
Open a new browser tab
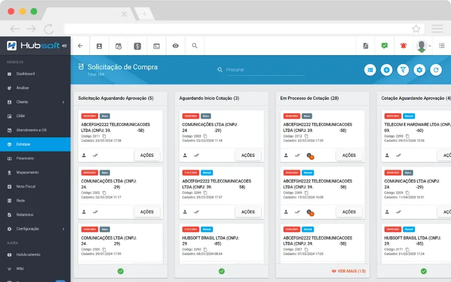144,14
